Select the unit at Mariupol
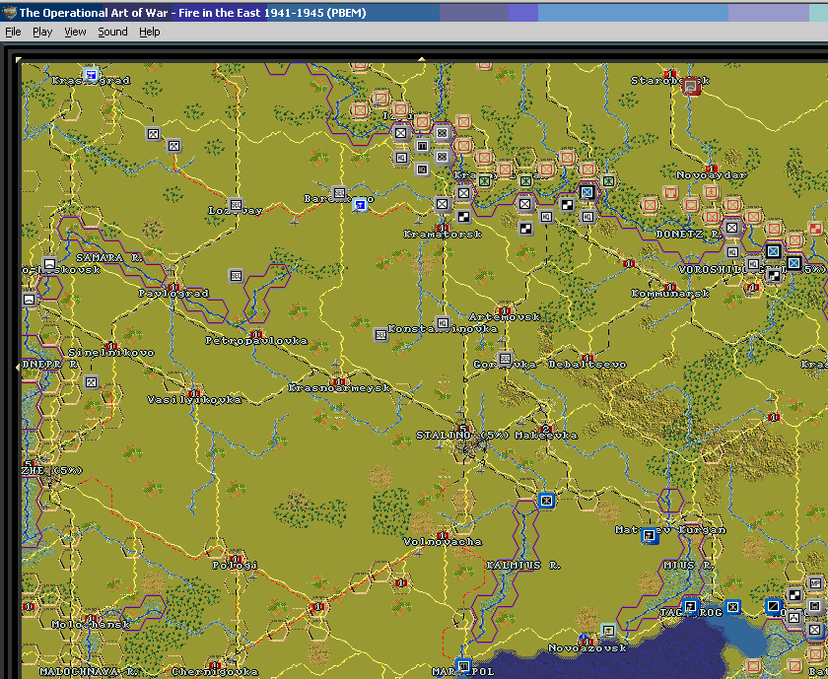 click(x=463, y=665)
